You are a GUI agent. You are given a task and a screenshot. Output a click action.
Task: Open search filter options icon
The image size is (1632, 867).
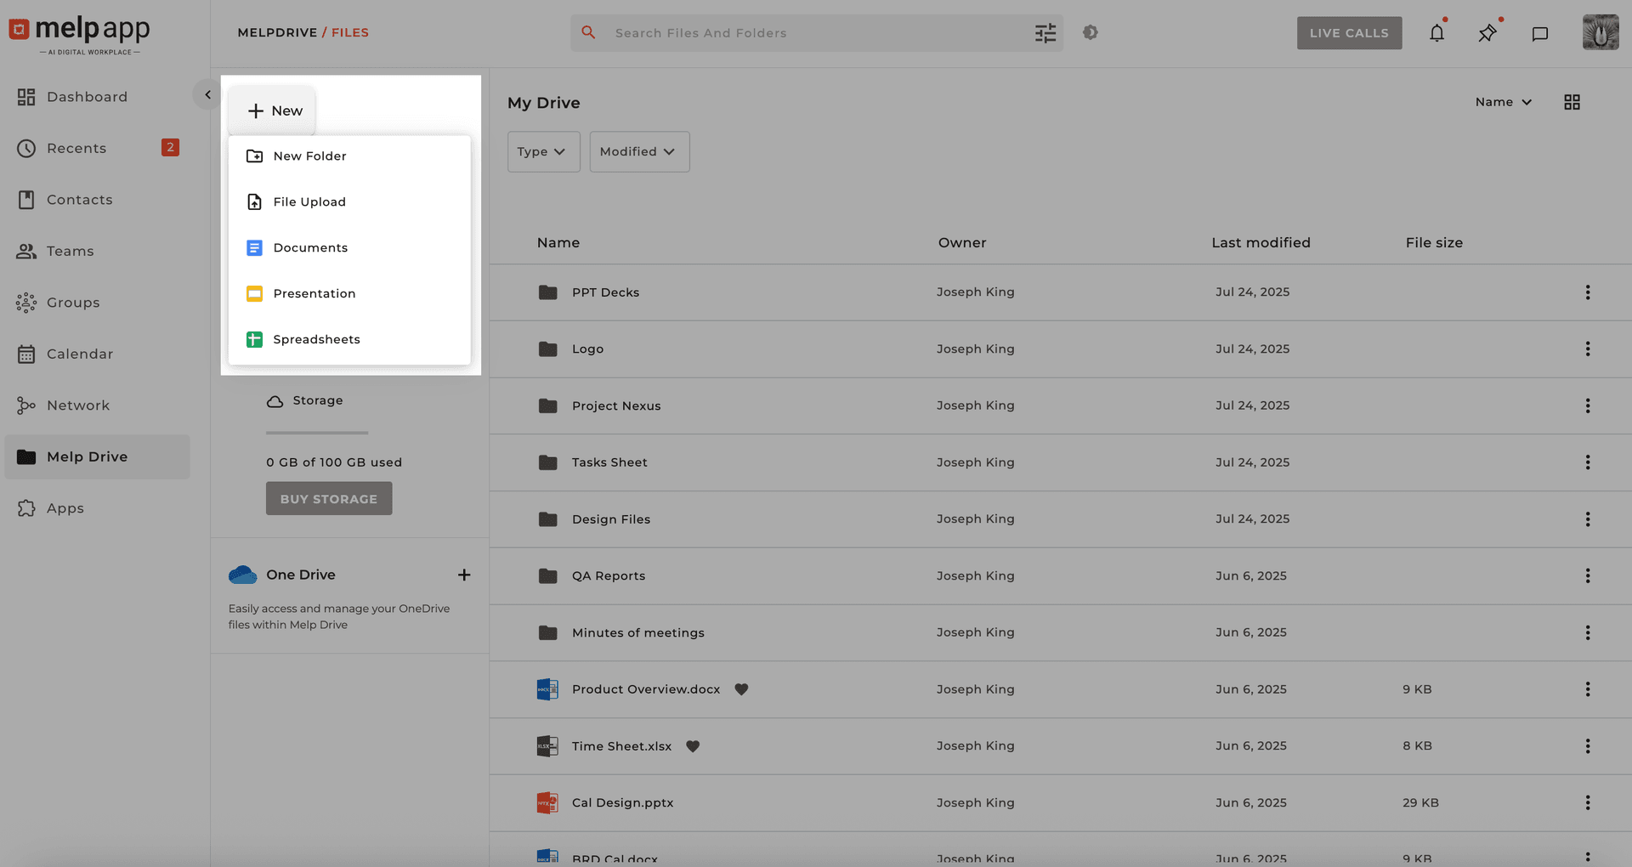1045,32
